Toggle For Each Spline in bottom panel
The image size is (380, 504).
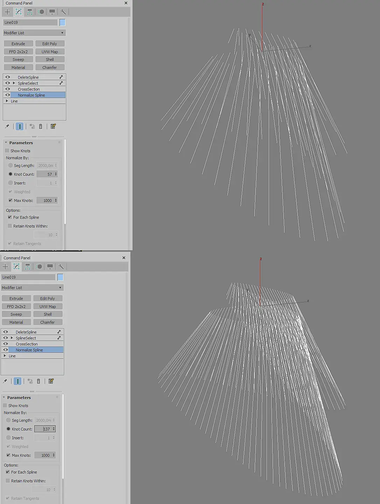click(8, 472)
